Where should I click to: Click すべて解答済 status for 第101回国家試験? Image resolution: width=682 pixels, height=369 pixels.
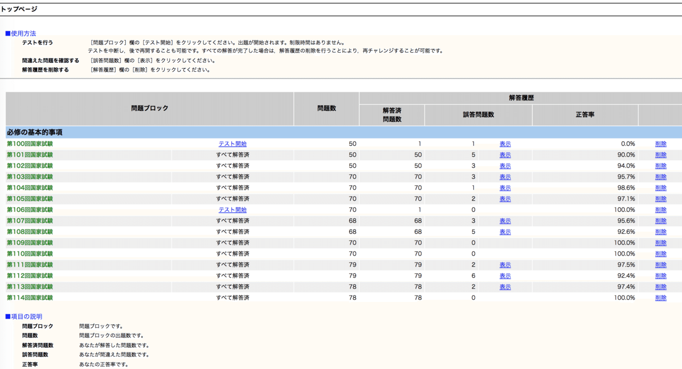[233, 155]
